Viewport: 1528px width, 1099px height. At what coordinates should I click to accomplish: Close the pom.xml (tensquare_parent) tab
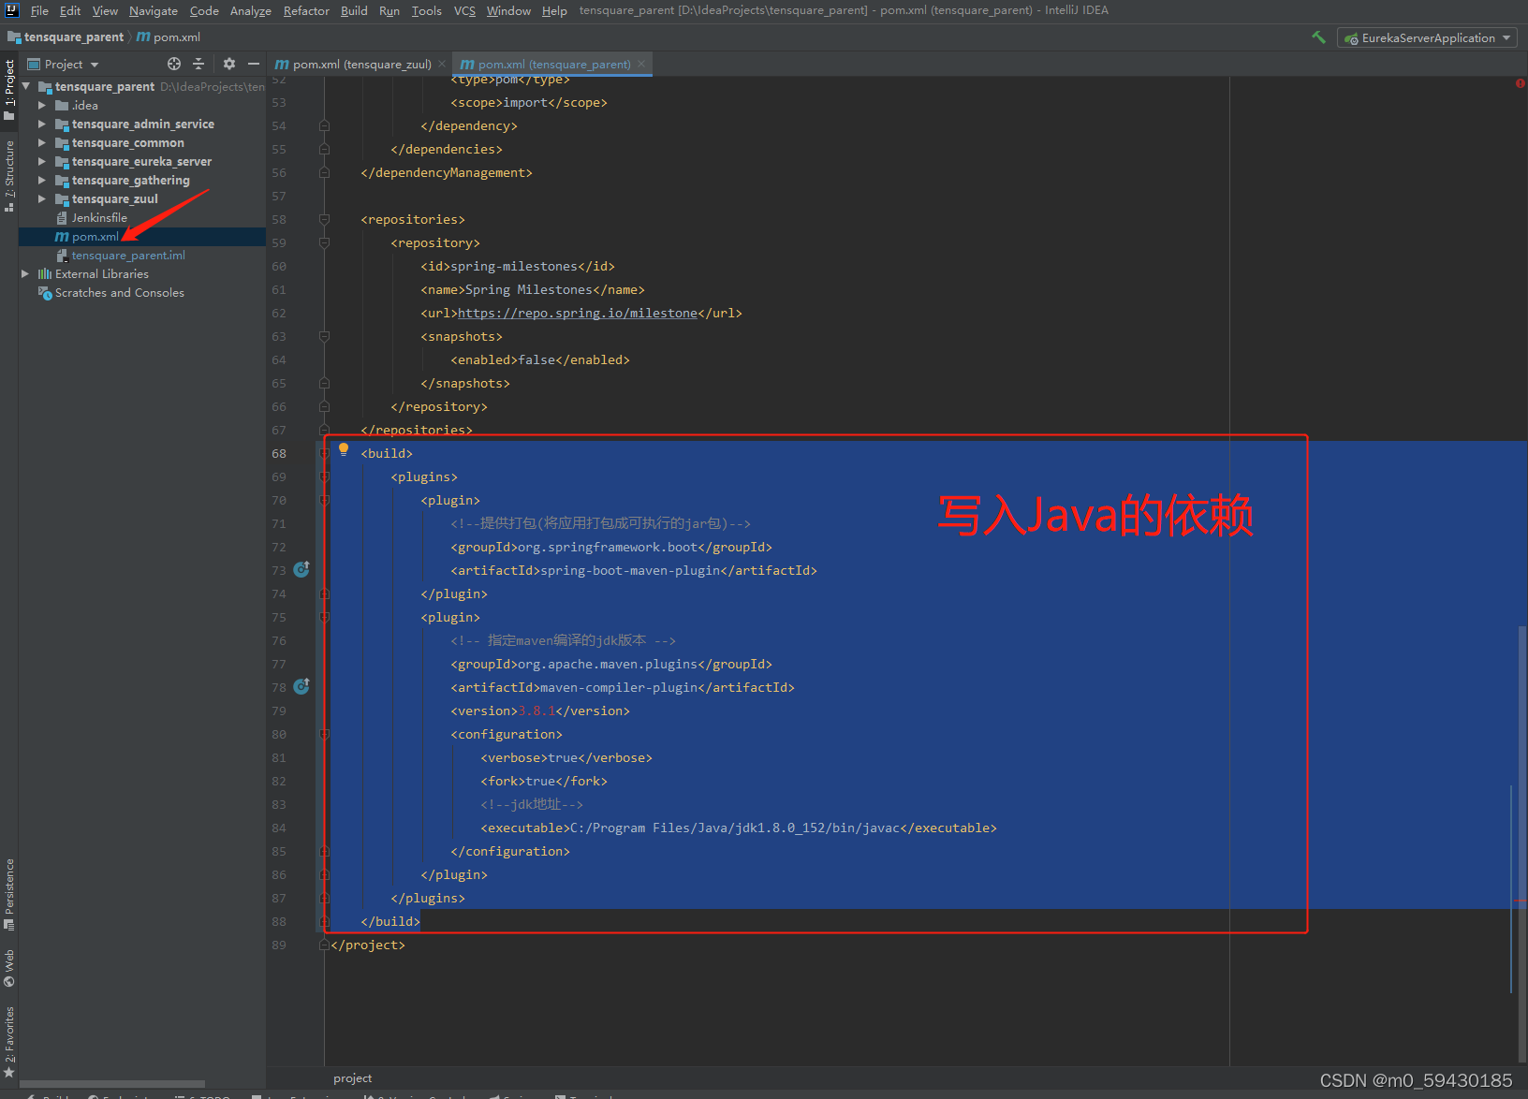click(641, 64)
